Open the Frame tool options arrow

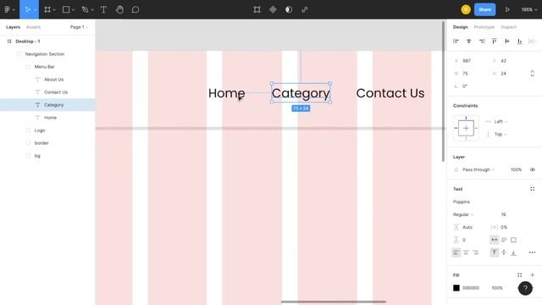point(54,10)
